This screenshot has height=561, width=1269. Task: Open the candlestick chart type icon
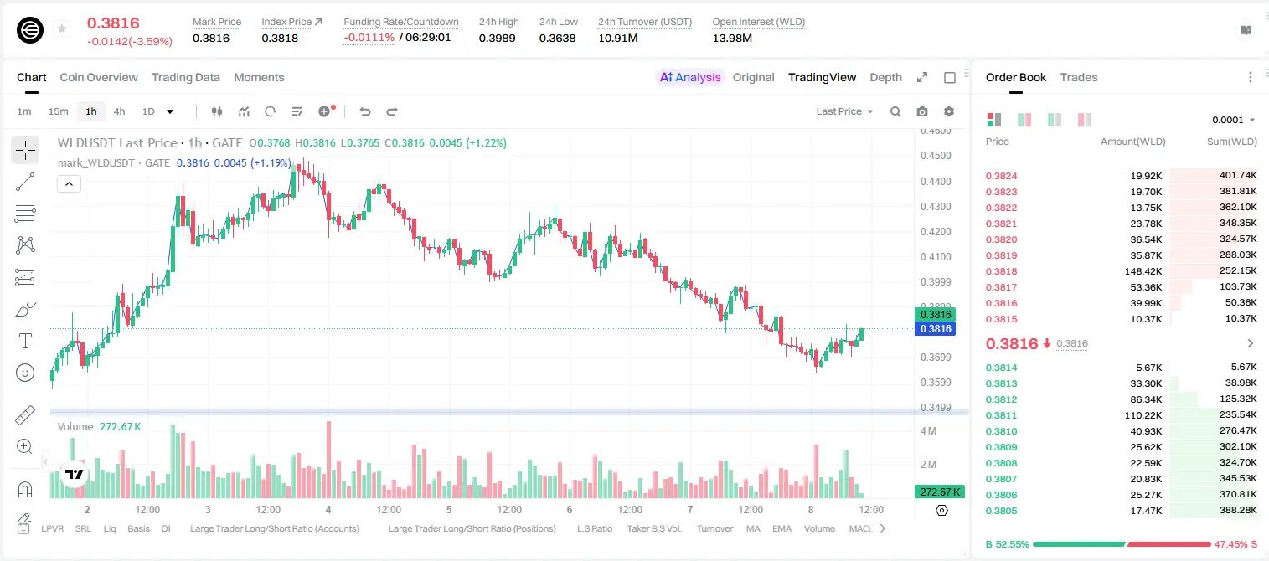coord(217,111)
